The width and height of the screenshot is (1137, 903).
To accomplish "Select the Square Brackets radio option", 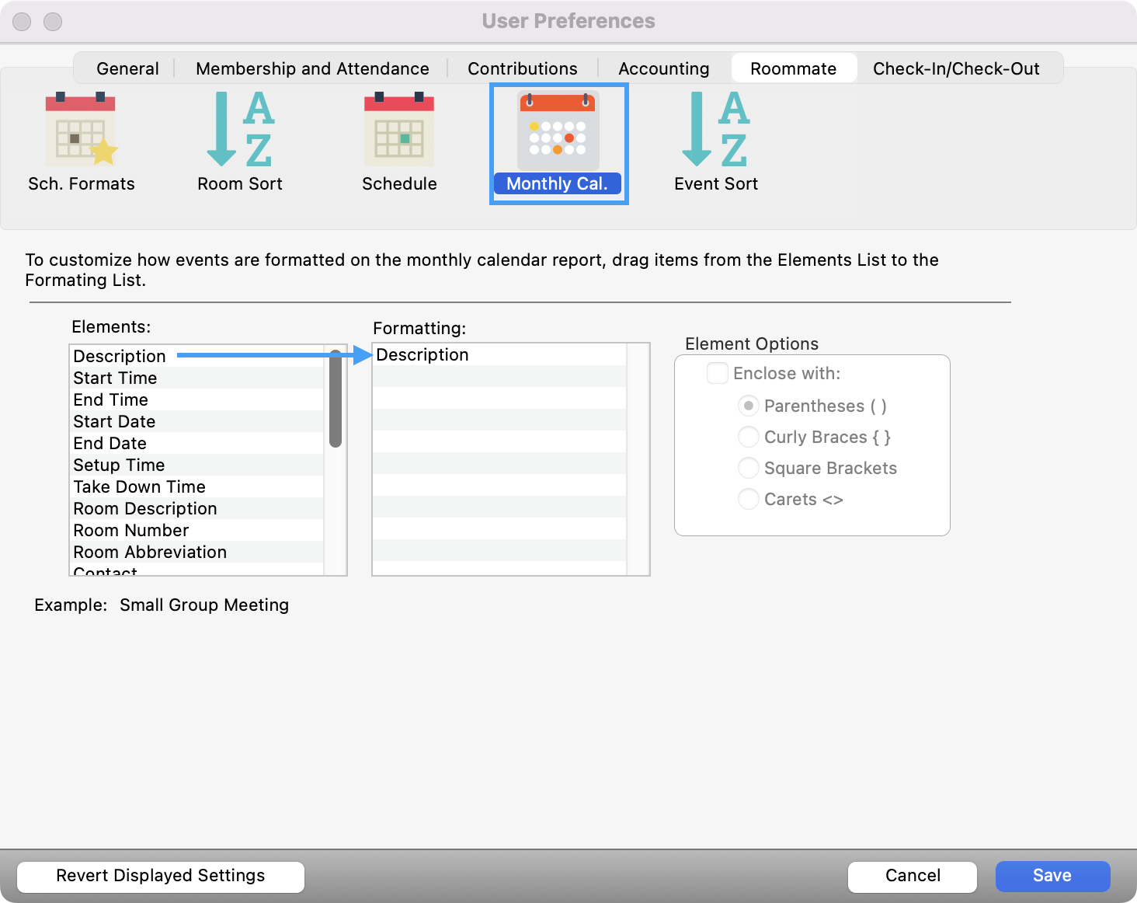I will point(748,468).
